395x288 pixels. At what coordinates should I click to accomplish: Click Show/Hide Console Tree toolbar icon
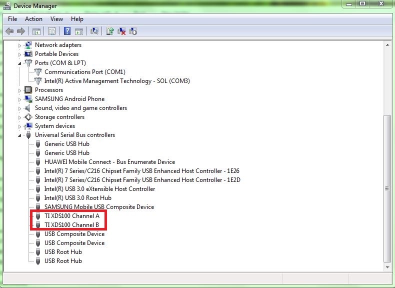[36, 31]
